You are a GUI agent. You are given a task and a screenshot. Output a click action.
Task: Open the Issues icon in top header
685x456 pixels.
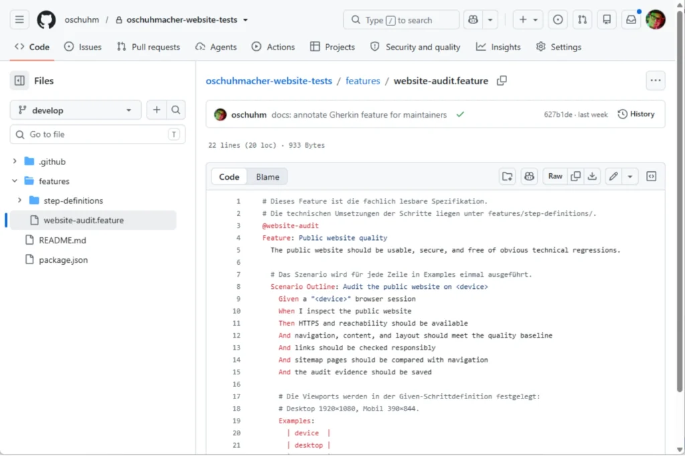[x=558, y=19]
